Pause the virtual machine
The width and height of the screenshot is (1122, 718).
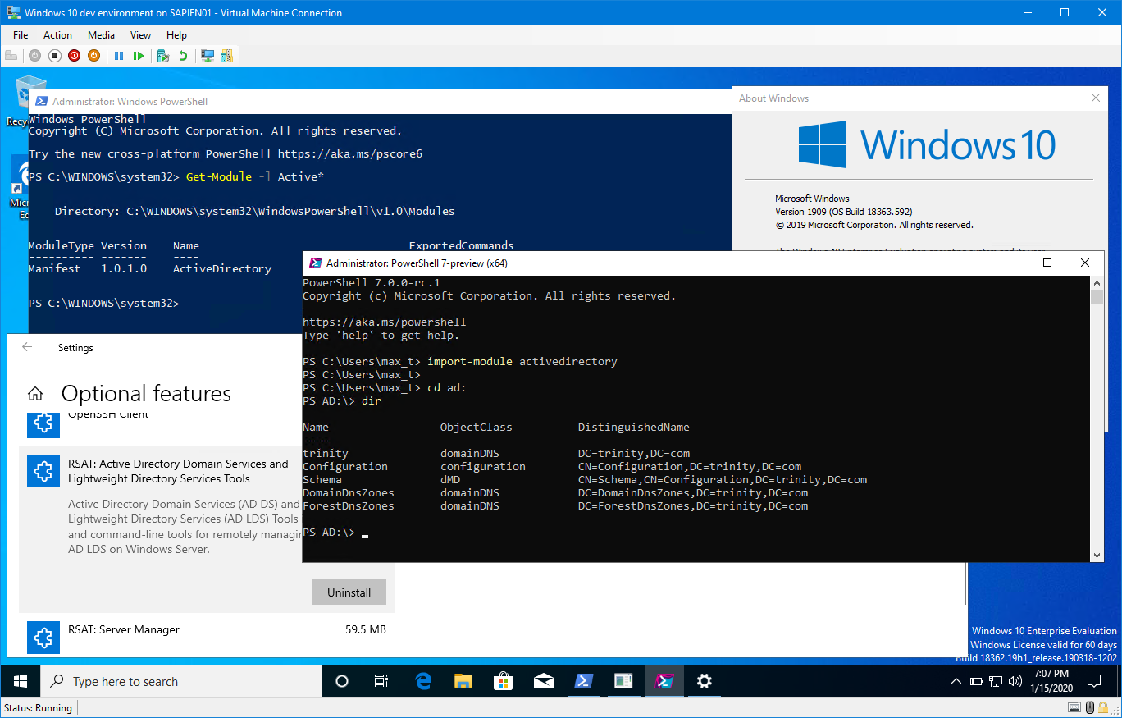coord(119,56)
